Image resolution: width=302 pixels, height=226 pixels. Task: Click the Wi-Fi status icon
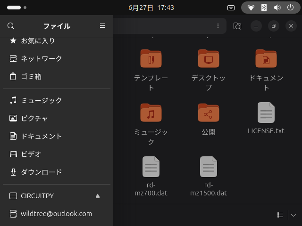251,8
